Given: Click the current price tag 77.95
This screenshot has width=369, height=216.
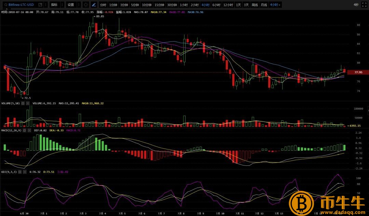Looking at the screenshot, I should point(358,72).
